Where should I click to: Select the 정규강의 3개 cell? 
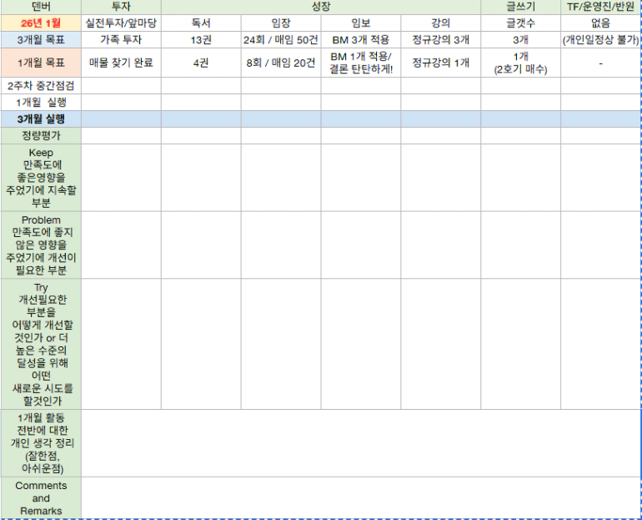coord(440,39)
